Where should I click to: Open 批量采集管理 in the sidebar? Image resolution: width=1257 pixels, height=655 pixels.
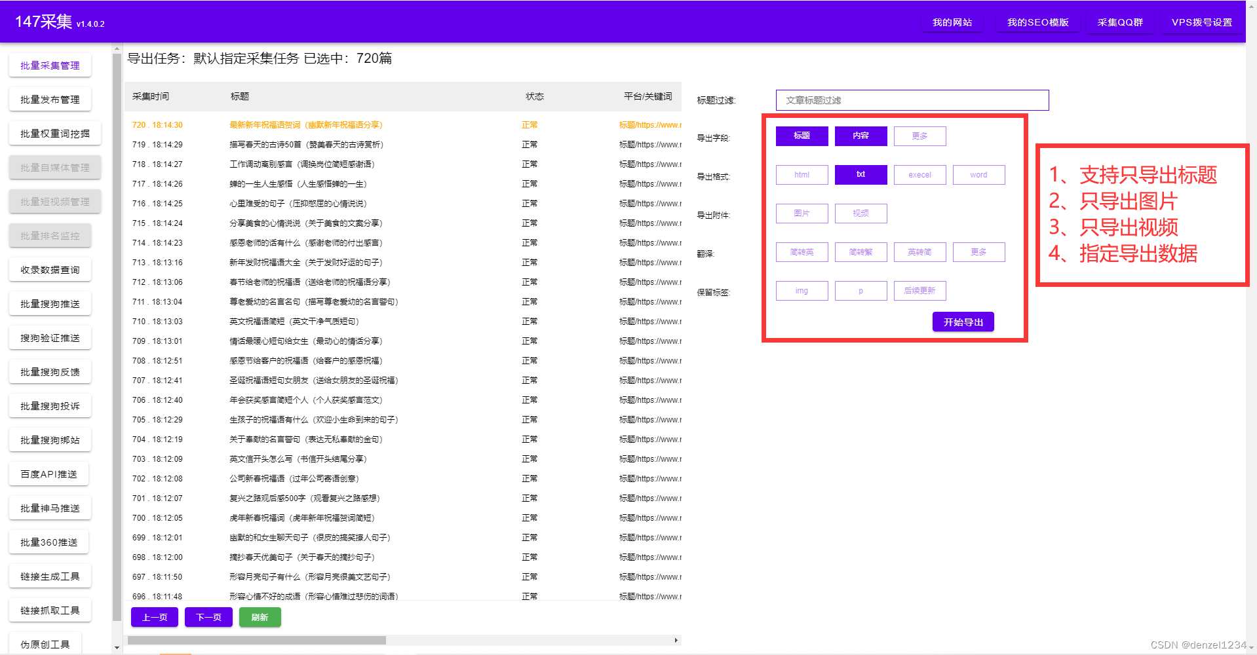click(x=50, y=65)
